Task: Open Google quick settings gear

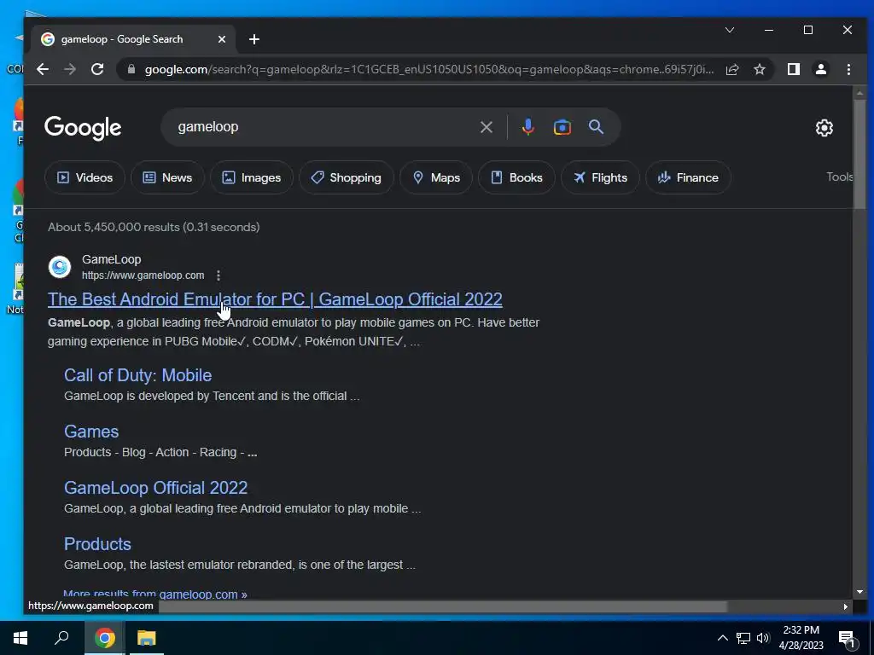Action: (x=824, y=128)
